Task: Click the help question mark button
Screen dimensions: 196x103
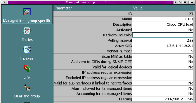Action: [175, 2]
